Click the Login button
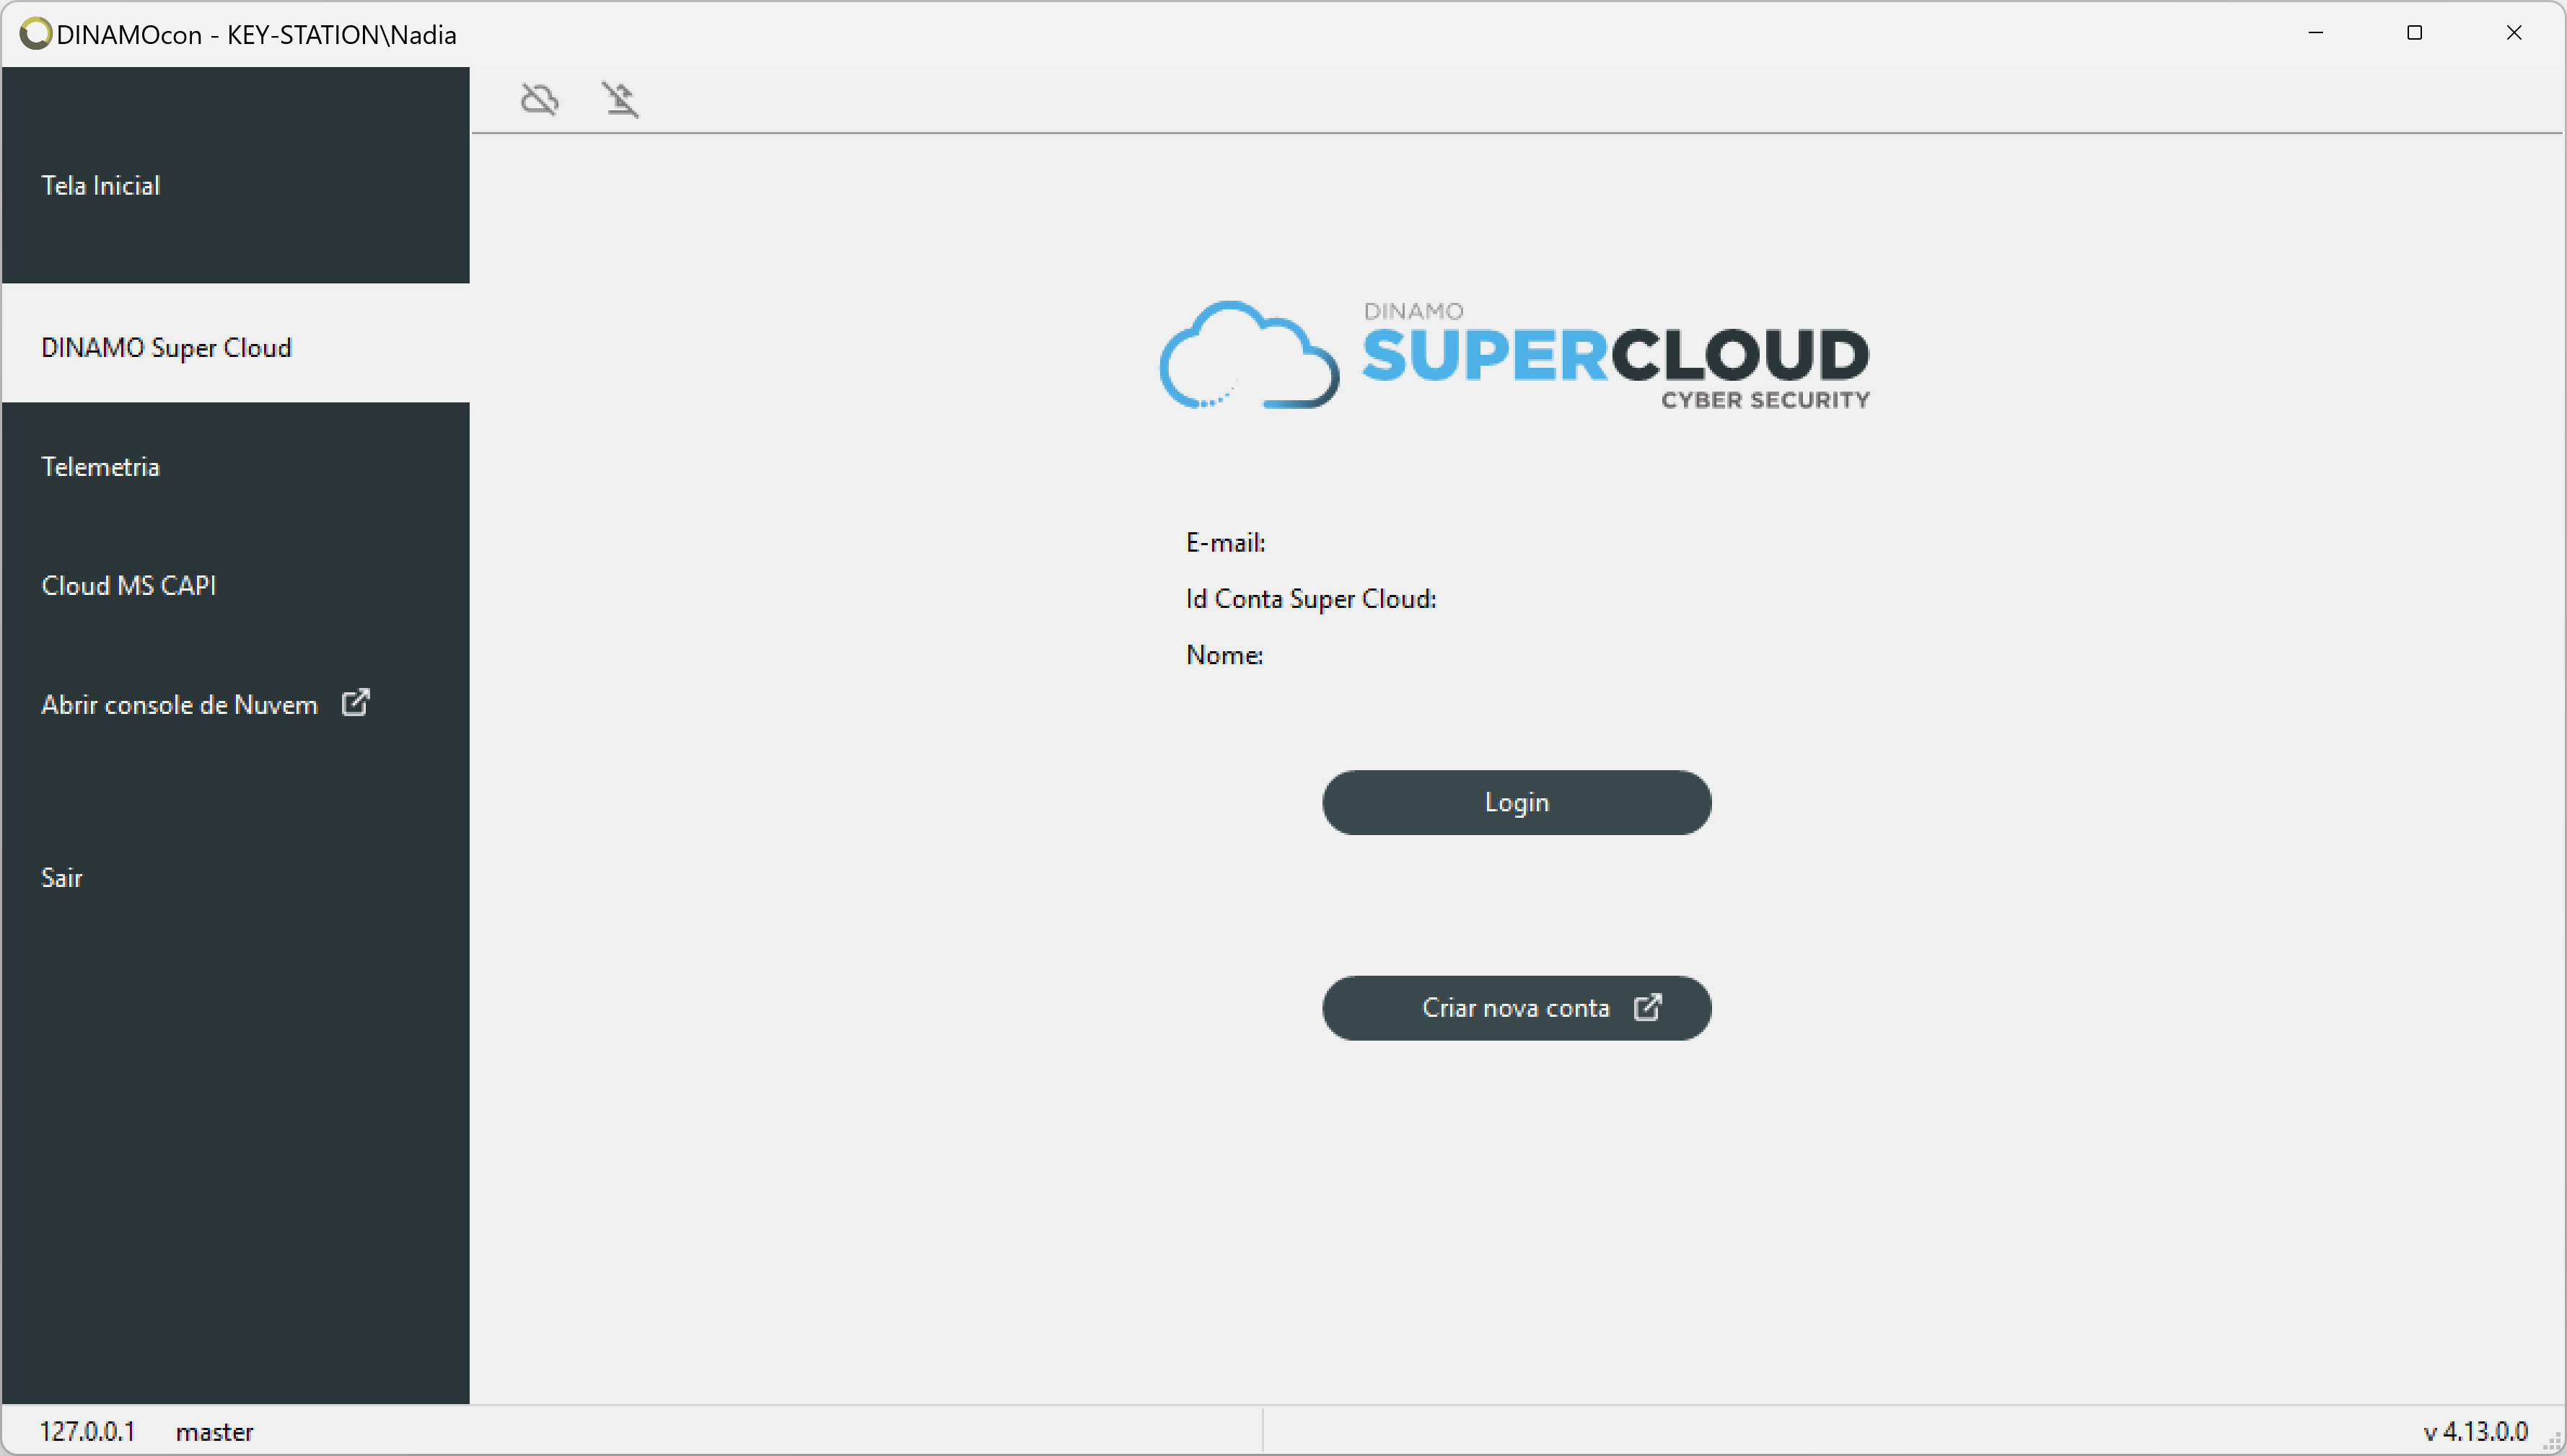 (1517, 803)
